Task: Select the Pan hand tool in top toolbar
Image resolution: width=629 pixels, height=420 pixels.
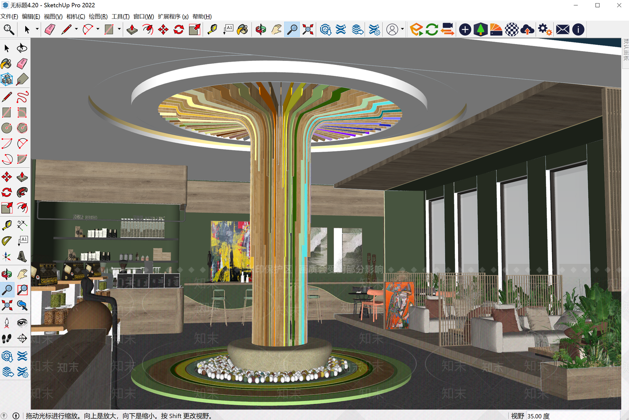Action: (276, 29)
